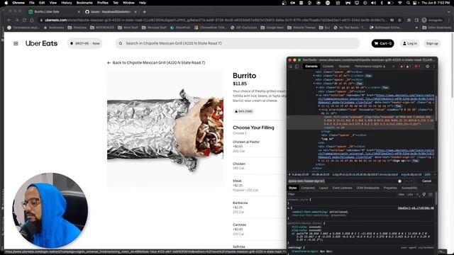Open the DOM Breakpoints tab
The image size is (454, 255).
coord(367,188)
